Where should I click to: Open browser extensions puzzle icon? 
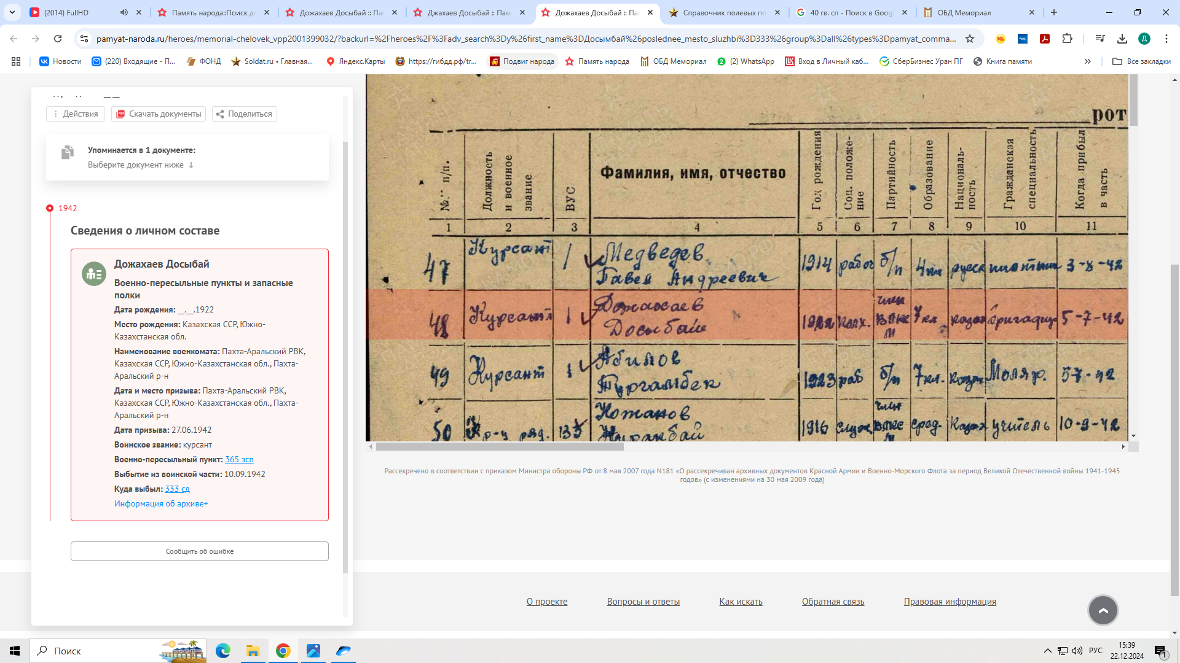click(x=1067, y=39)
